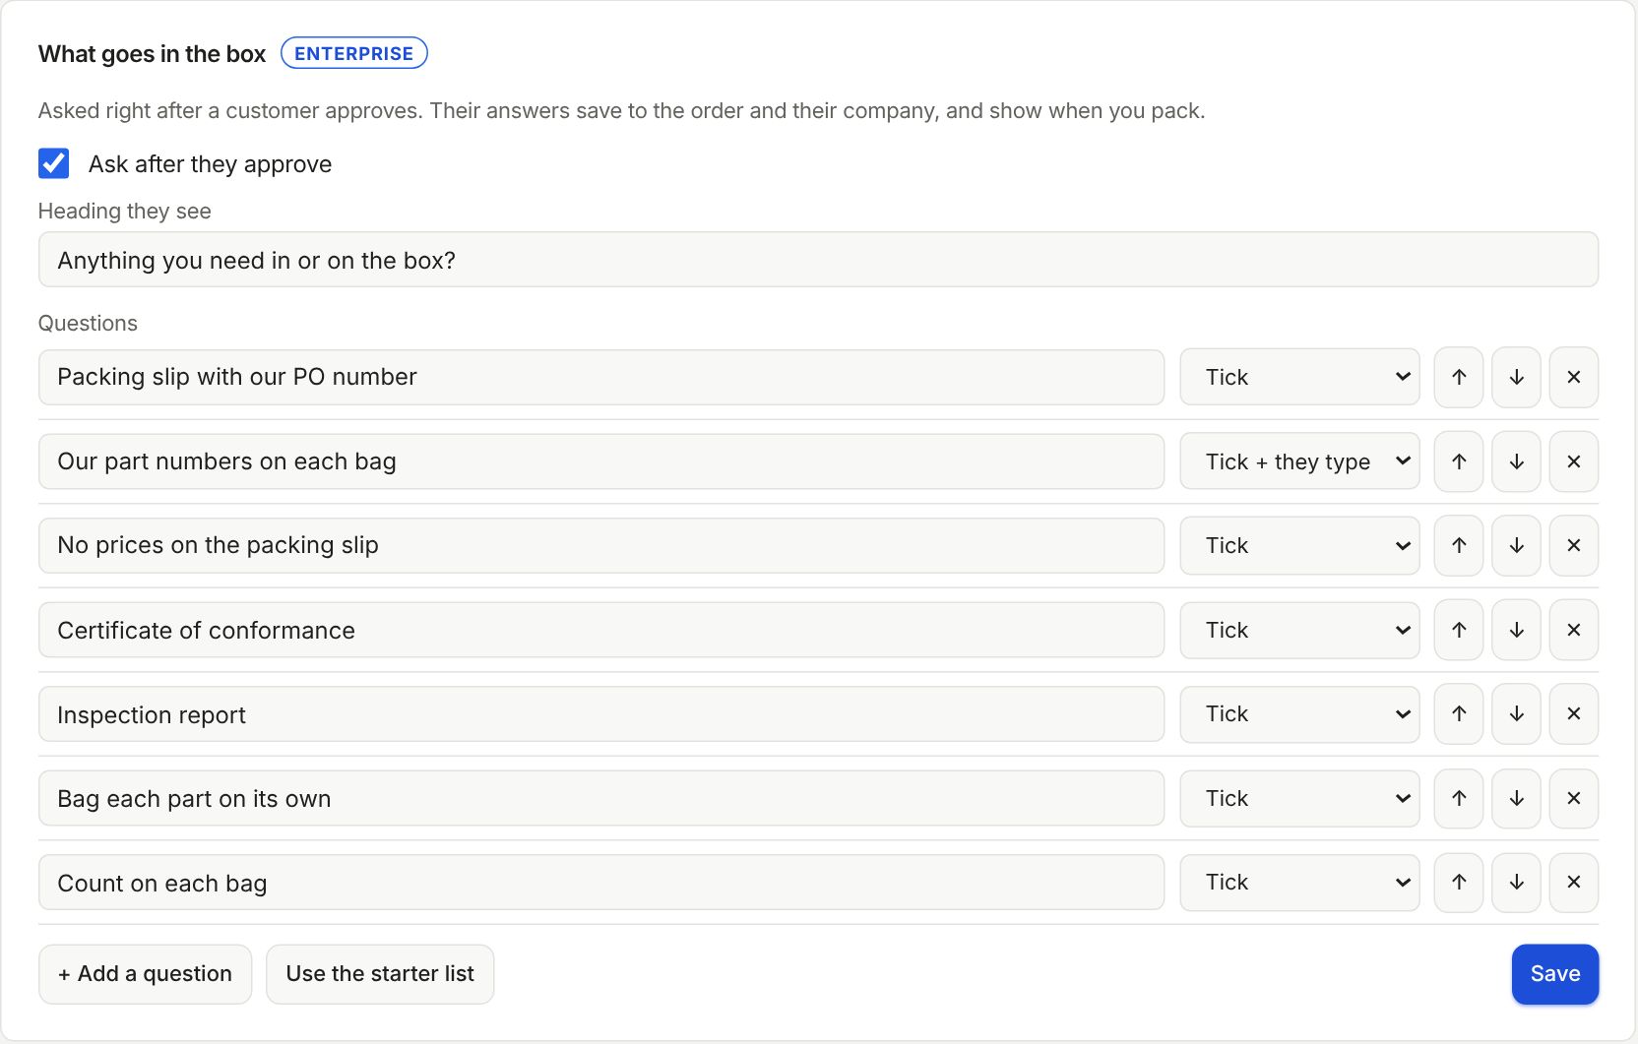Open type dropdown for 'Certificate of conformance'
Viewport: 1638px width, 1044px height.
tap(1299, 630)
